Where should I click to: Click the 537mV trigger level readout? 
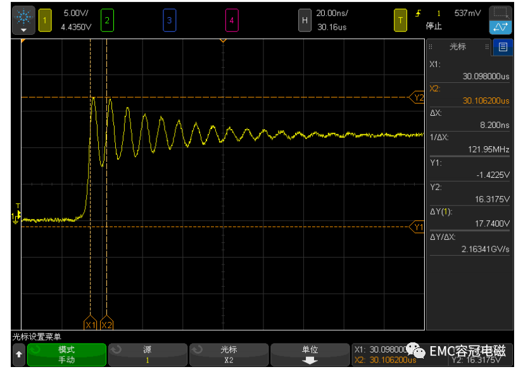(468, 13)
